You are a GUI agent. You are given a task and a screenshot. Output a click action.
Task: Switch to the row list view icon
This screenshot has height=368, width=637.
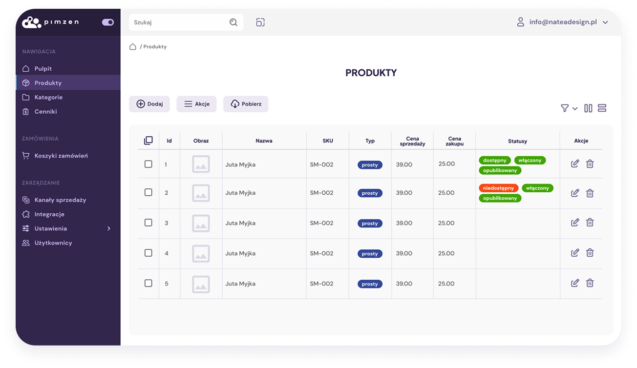coord(602,108)
